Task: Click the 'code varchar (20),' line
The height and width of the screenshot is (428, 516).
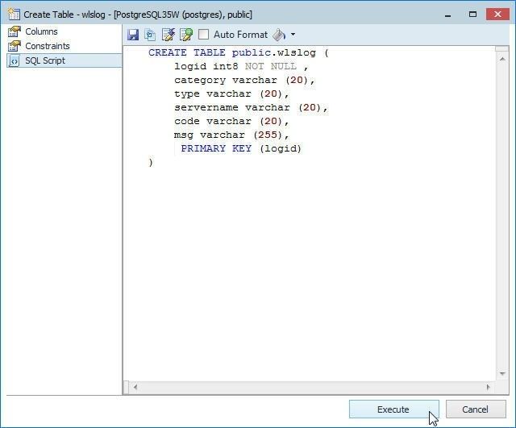Action: pyautogui.click(x=231, y=122)
